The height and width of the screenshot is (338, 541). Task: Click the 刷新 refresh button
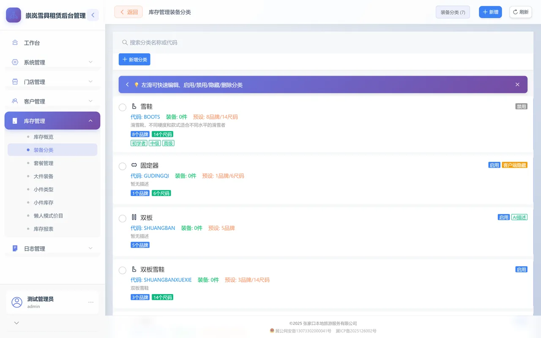(521, 12)
